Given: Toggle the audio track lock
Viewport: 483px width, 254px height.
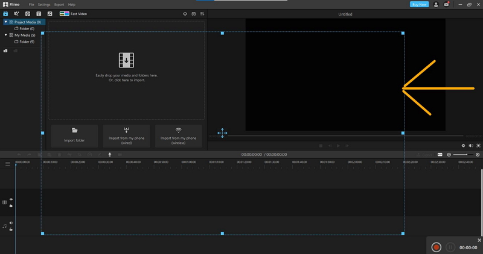Looking at the screenshot, I should pyautogui.click(x=11, y=229).
